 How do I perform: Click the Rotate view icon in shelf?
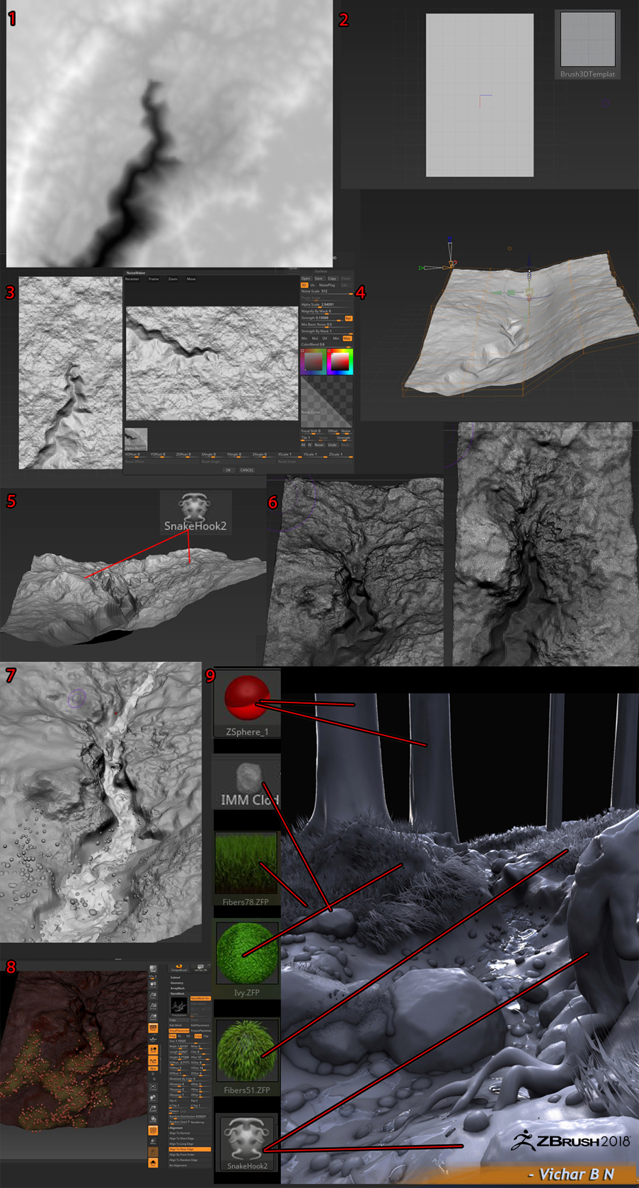pyautogui.click(x=153, y=1119)
